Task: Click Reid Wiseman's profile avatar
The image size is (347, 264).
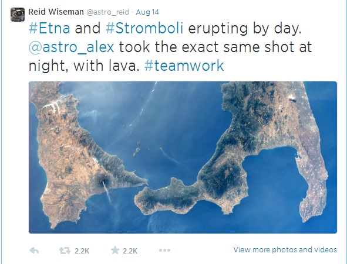Action: tap(18, 15)
